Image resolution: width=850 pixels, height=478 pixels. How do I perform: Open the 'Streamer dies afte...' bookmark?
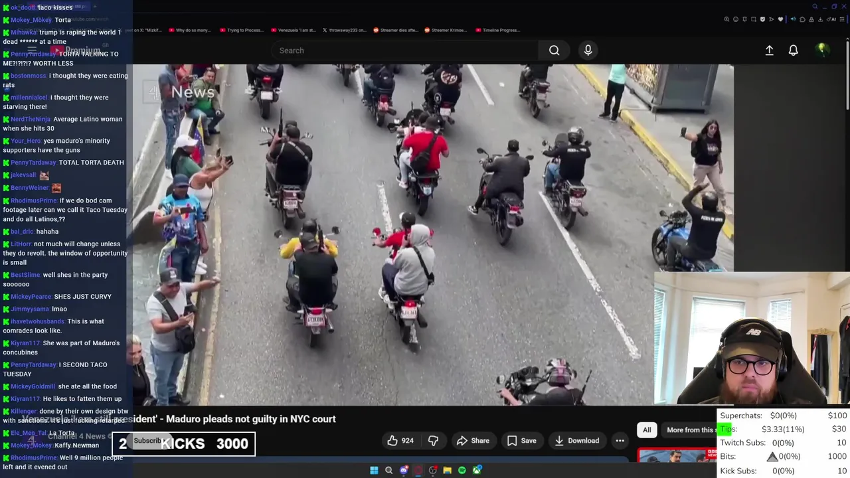[396, 30]
